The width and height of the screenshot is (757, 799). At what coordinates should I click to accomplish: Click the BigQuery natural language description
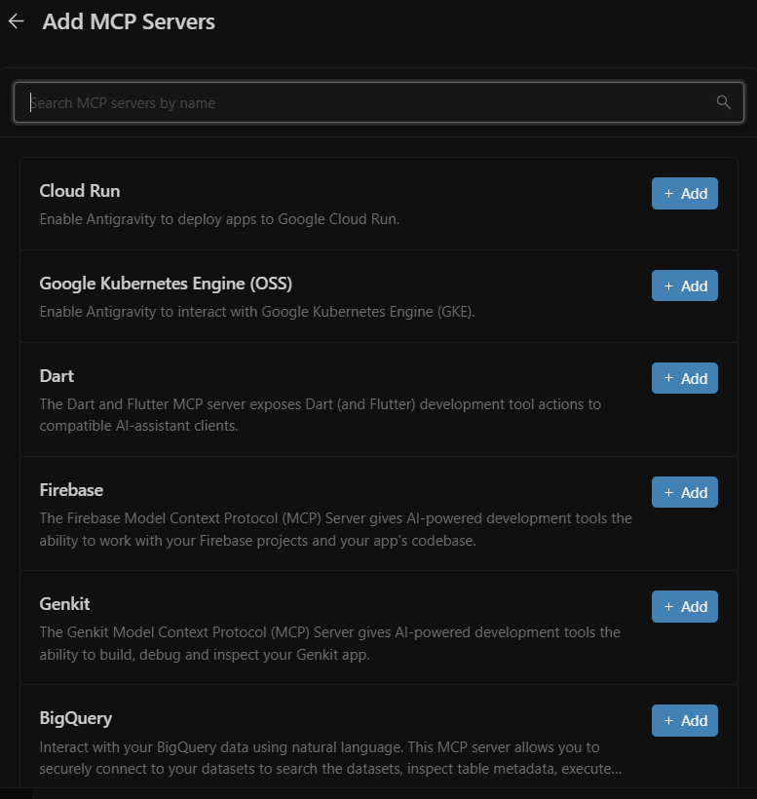tap(330, 758)
